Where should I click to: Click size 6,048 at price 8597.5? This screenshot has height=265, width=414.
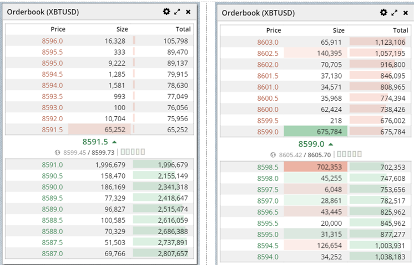[333, 189]
